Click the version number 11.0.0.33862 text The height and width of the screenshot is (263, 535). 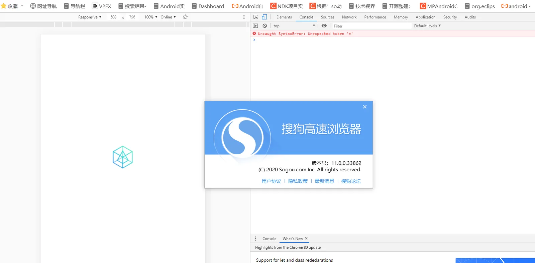click(346, 163)
